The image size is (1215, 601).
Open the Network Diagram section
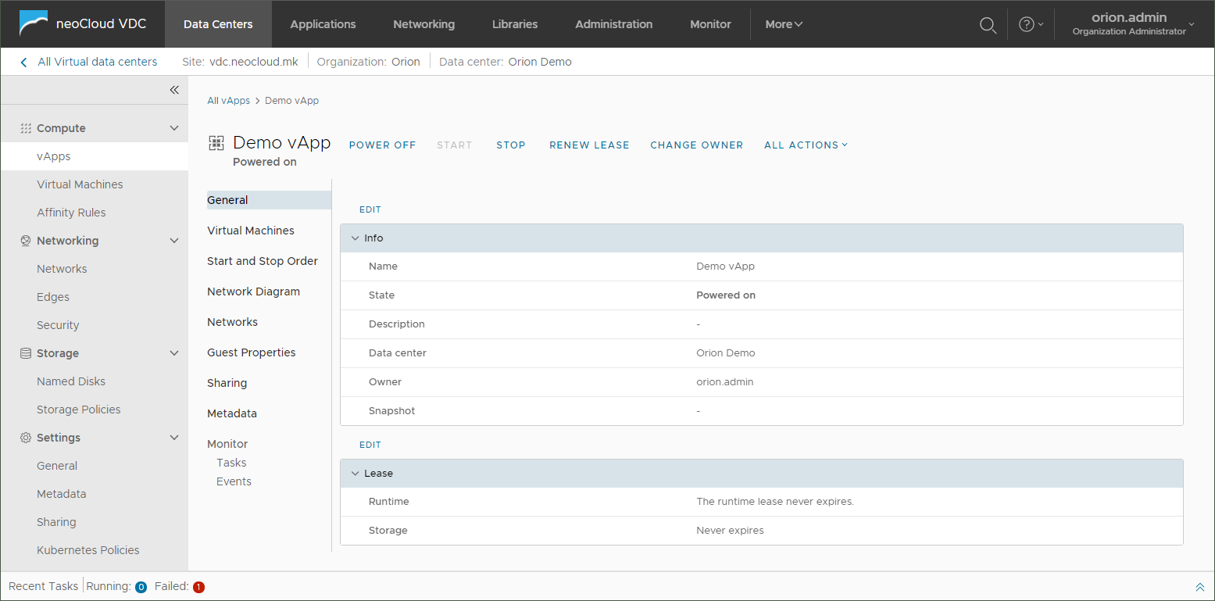[253, 292]
